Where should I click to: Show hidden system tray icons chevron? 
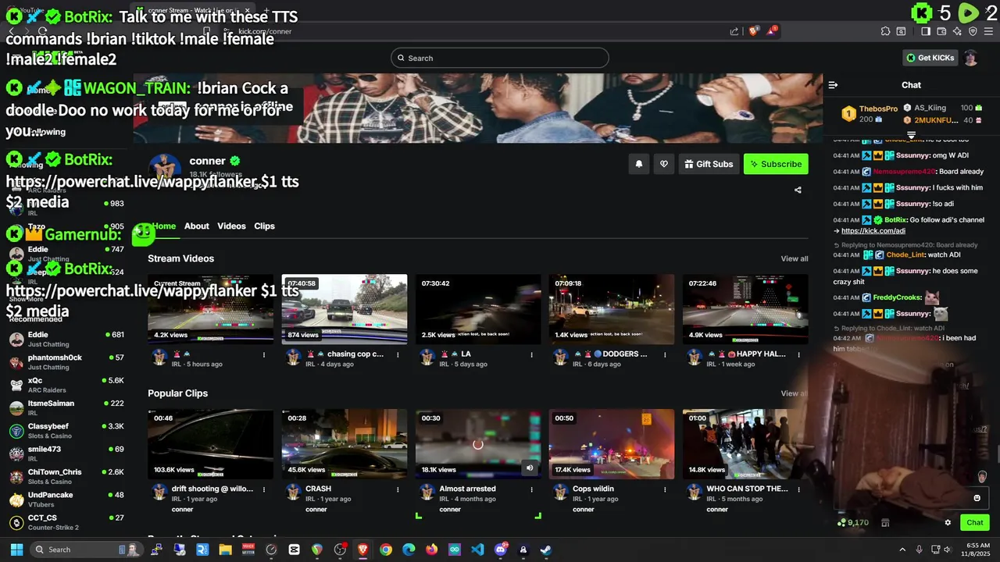(902, 550)
